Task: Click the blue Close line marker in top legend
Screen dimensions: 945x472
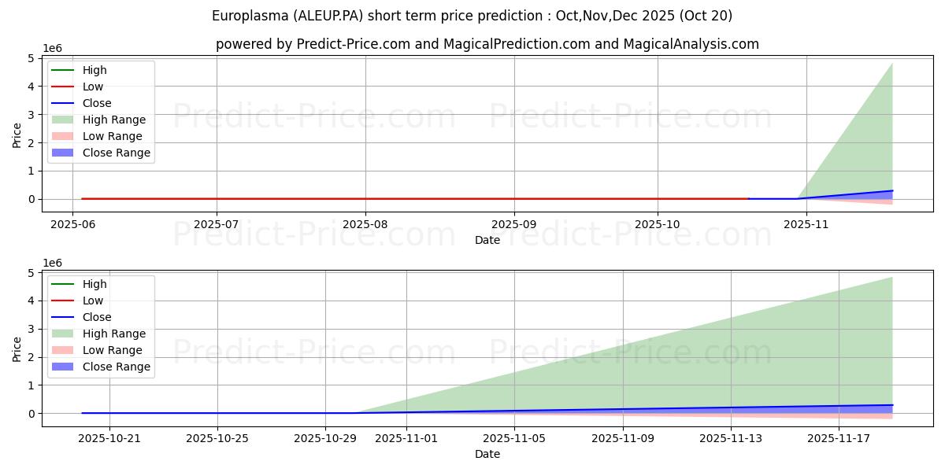Action: (x=65, y=103)
